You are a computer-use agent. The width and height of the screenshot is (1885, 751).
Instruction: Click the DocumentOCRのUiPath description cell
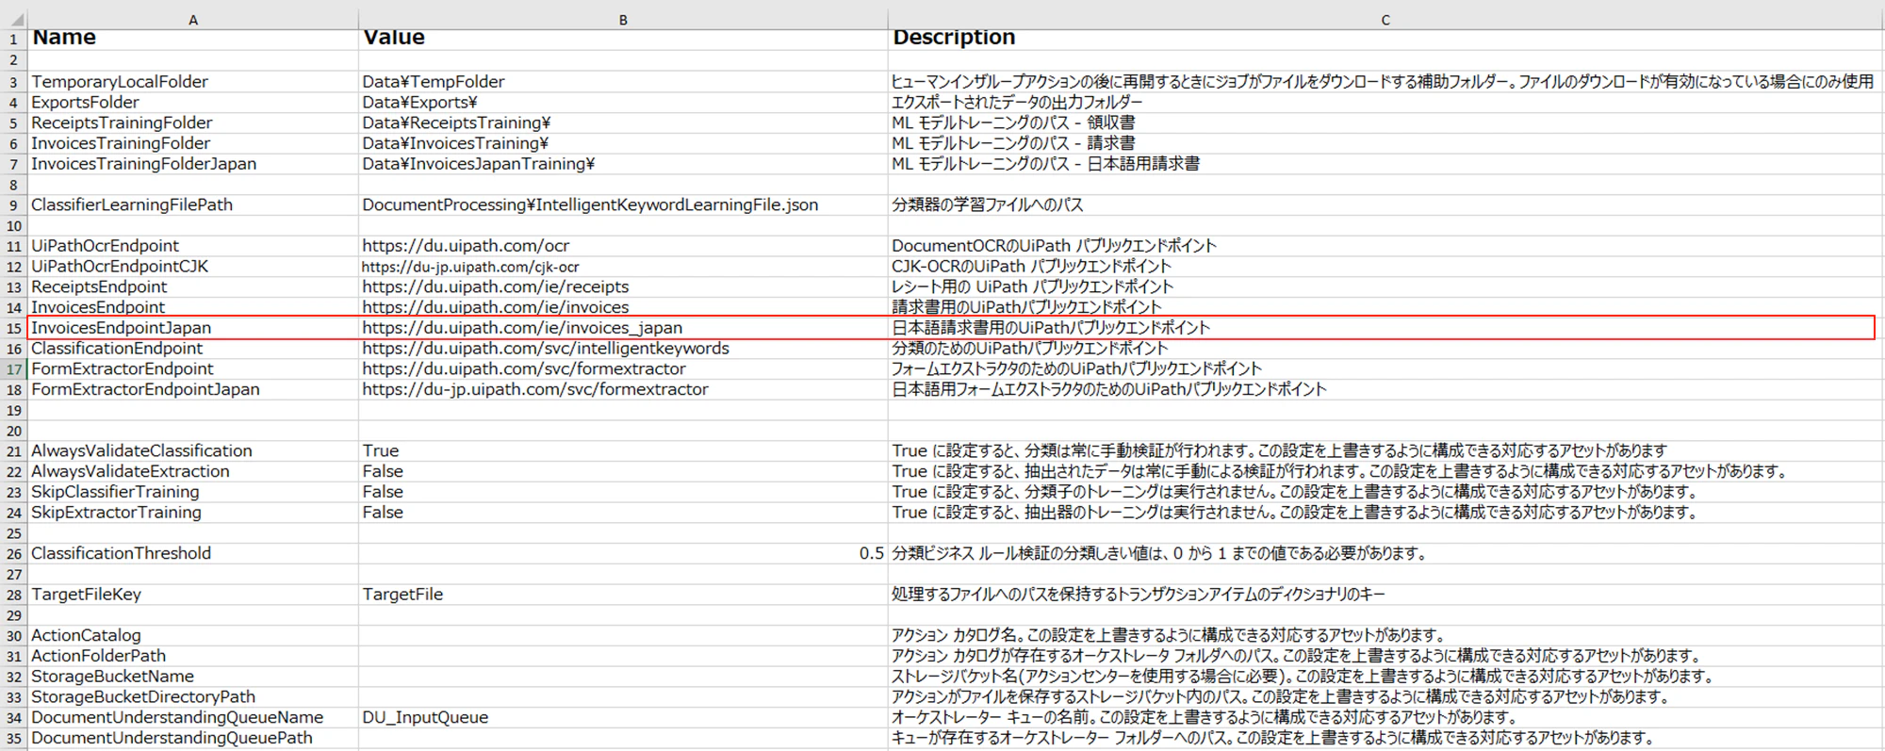1385,246
